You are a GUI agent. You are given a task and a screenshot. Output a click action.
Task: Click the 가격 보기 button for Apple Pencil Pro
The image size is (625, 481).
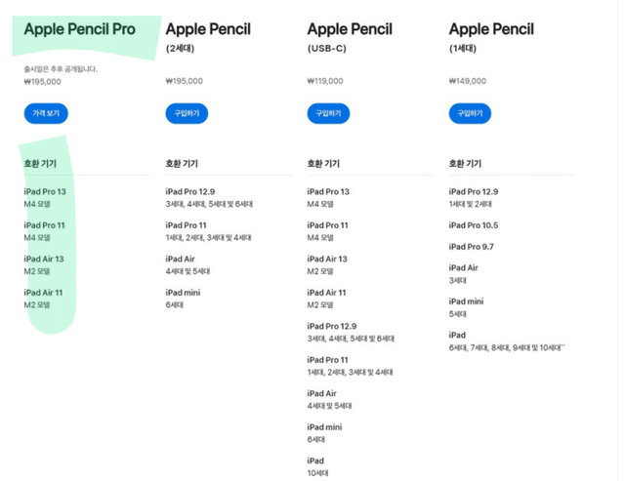[x=46, y=114]
